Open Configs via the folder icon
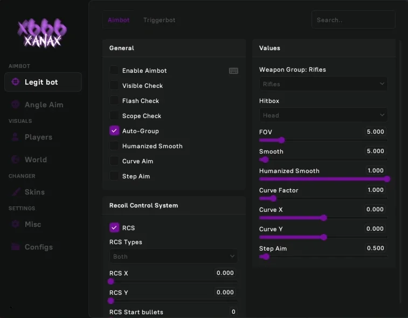The image size is (408, 318). (x=15, y=247)
